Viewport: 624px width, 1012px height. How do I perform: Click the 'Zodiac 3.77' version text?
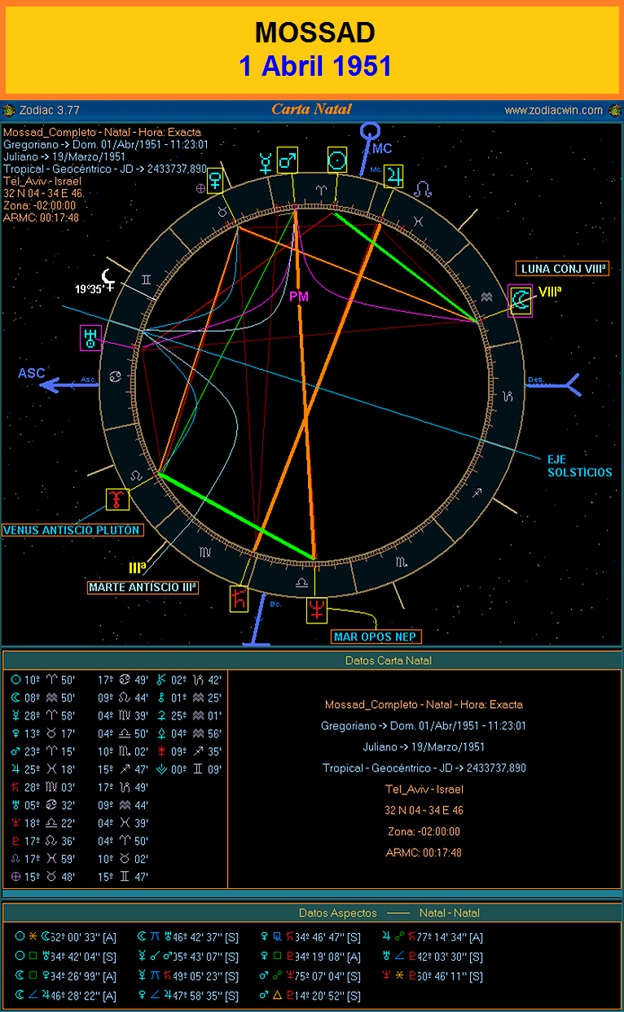pyautogui.click(x=48, y=110)
